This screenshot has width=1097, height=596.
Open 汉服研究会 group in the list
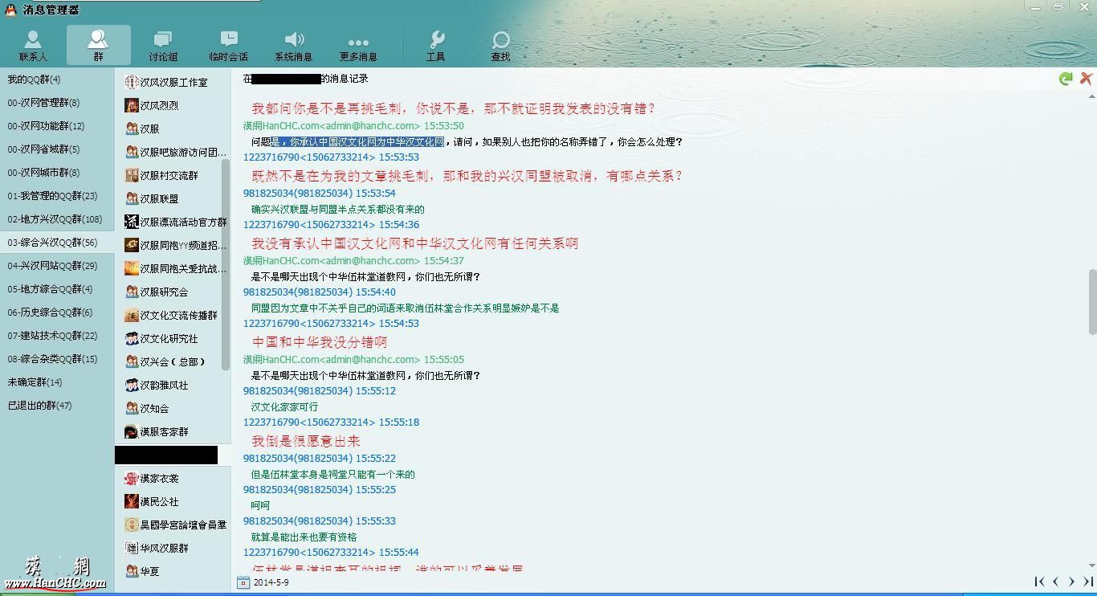(x=164, y=292)
